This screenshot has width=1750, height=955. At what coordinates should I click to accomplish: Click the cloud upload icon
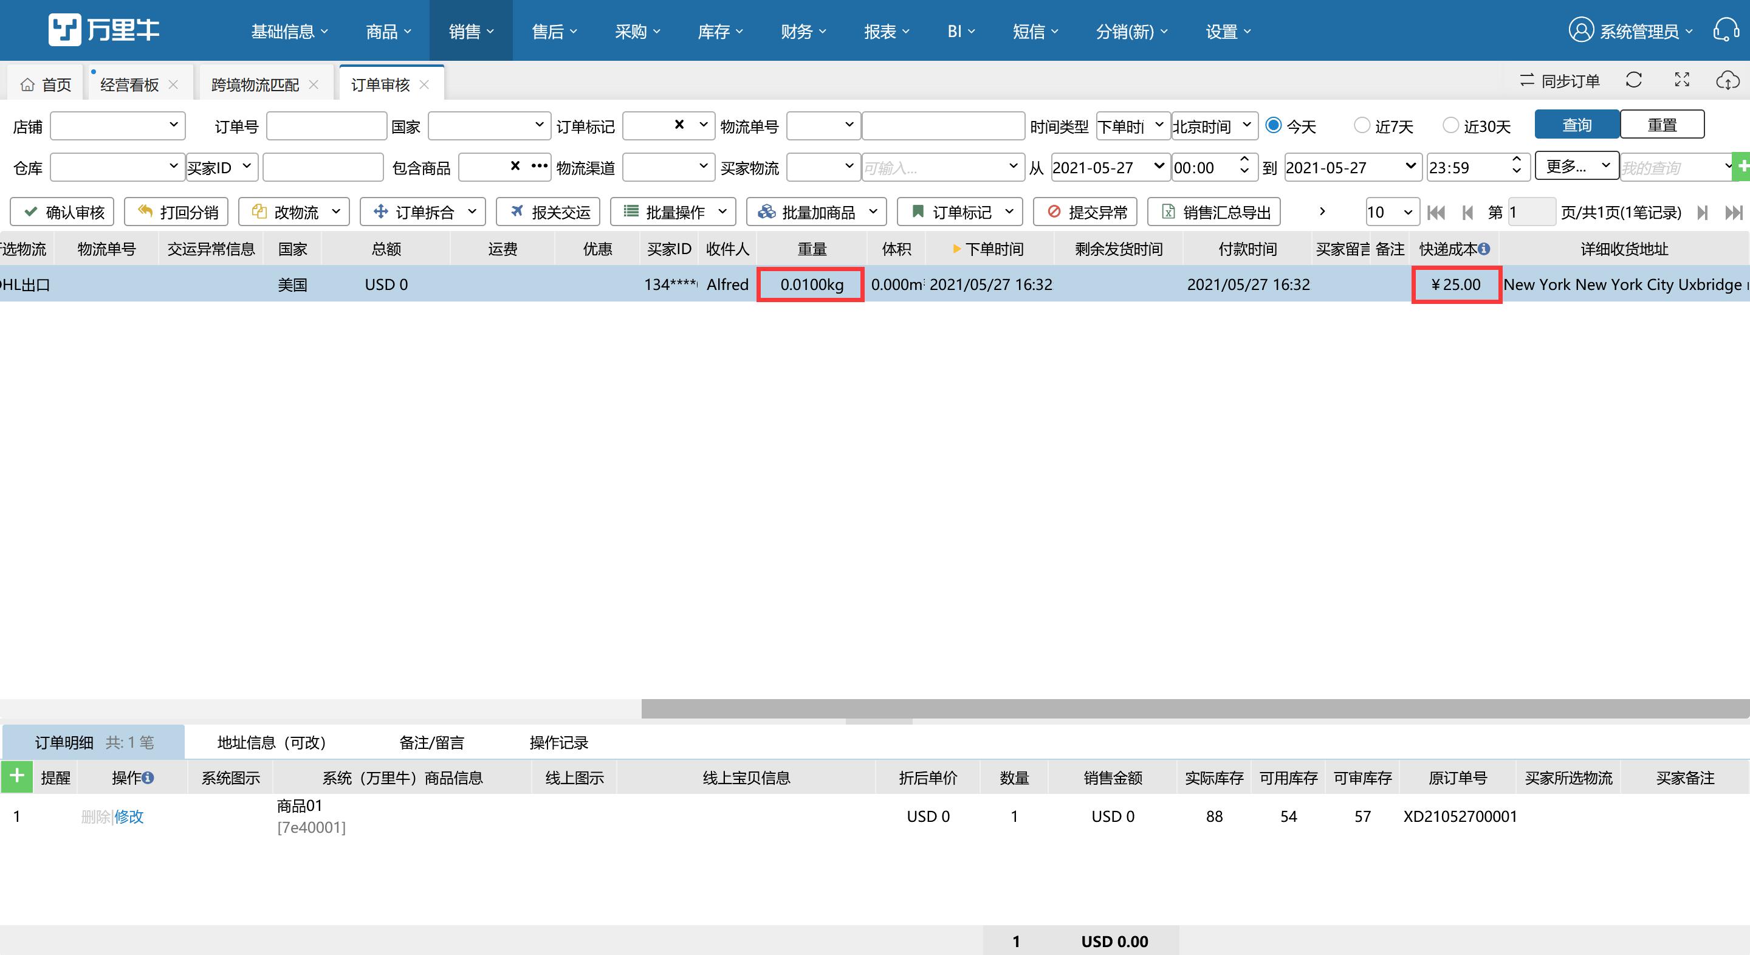coord(1728,80)
